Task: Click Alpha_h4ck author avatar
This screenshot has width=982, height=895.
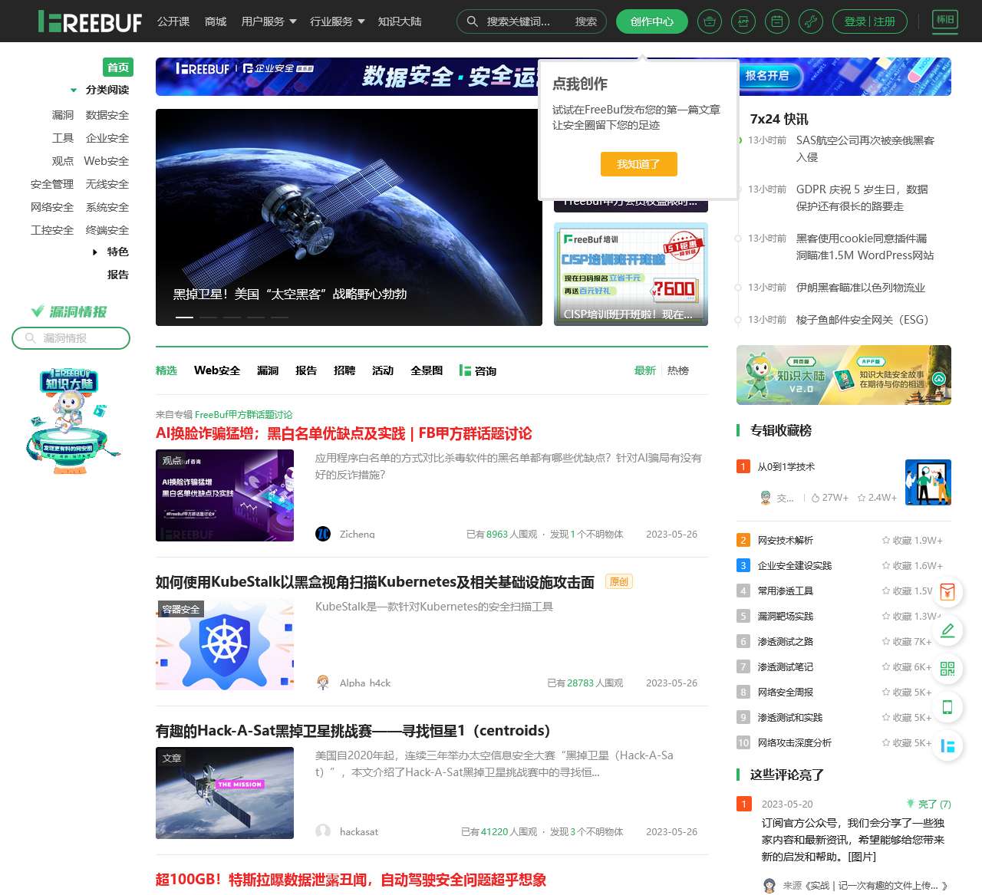Action: point(323,683)
